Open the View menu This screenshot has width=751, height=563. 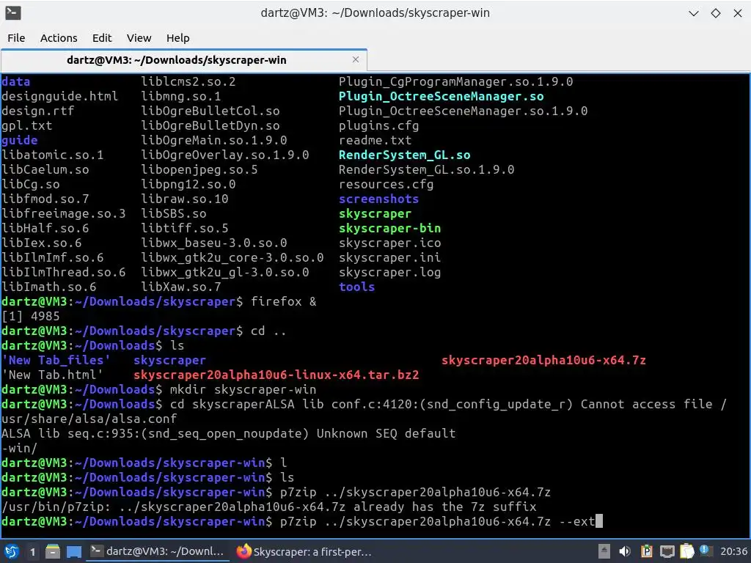point(139,38)
